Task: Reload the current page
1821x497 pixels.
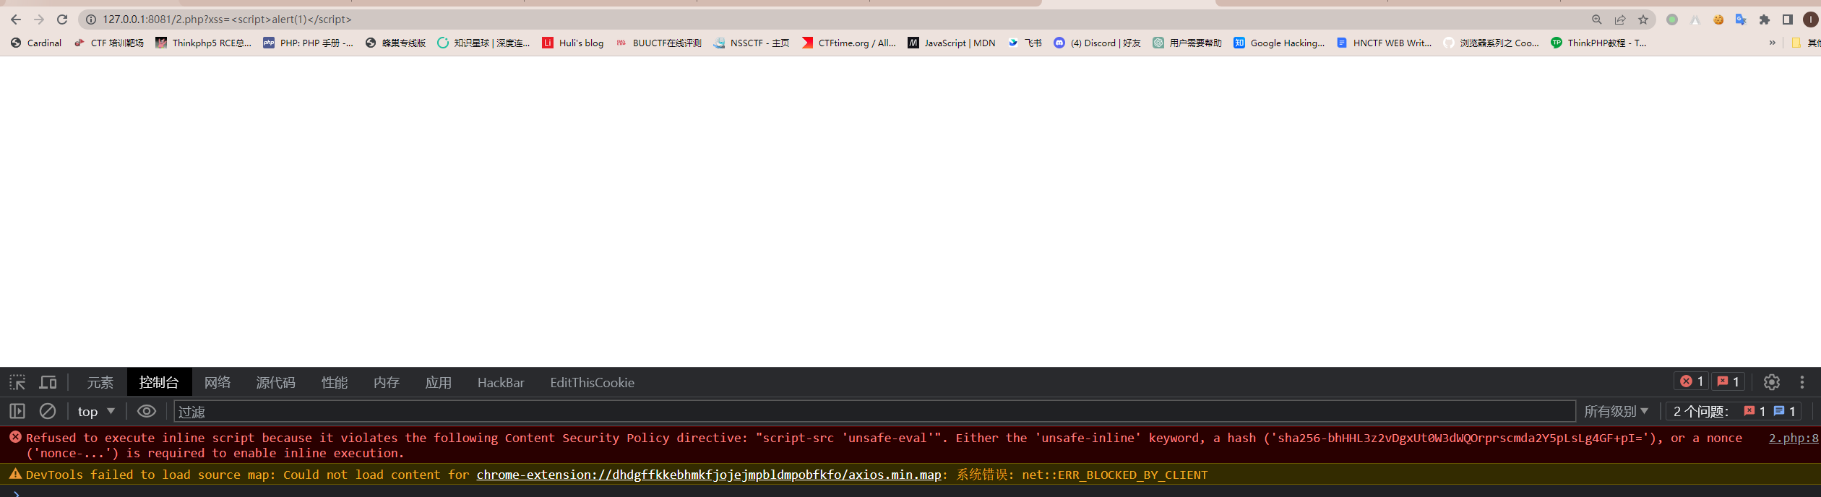Action: tap(62, 20)
